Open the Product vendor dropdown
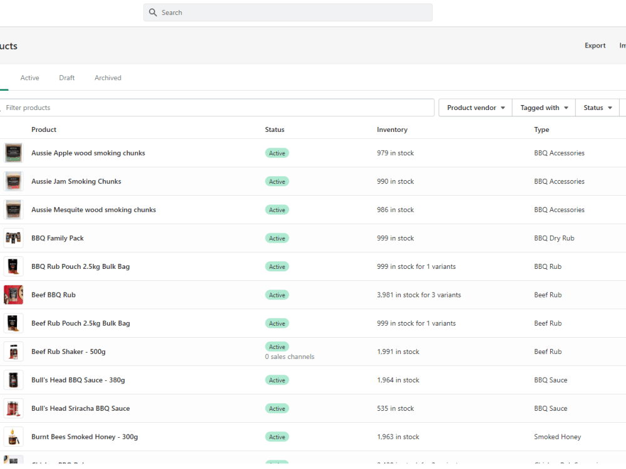This screenshot has width=626, height=469. click(x=476, y=108)
